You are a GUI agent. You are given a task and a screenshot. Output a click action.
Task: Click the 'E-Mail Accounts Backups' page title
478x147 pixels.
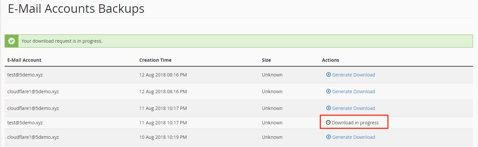[x=76, y=9]
